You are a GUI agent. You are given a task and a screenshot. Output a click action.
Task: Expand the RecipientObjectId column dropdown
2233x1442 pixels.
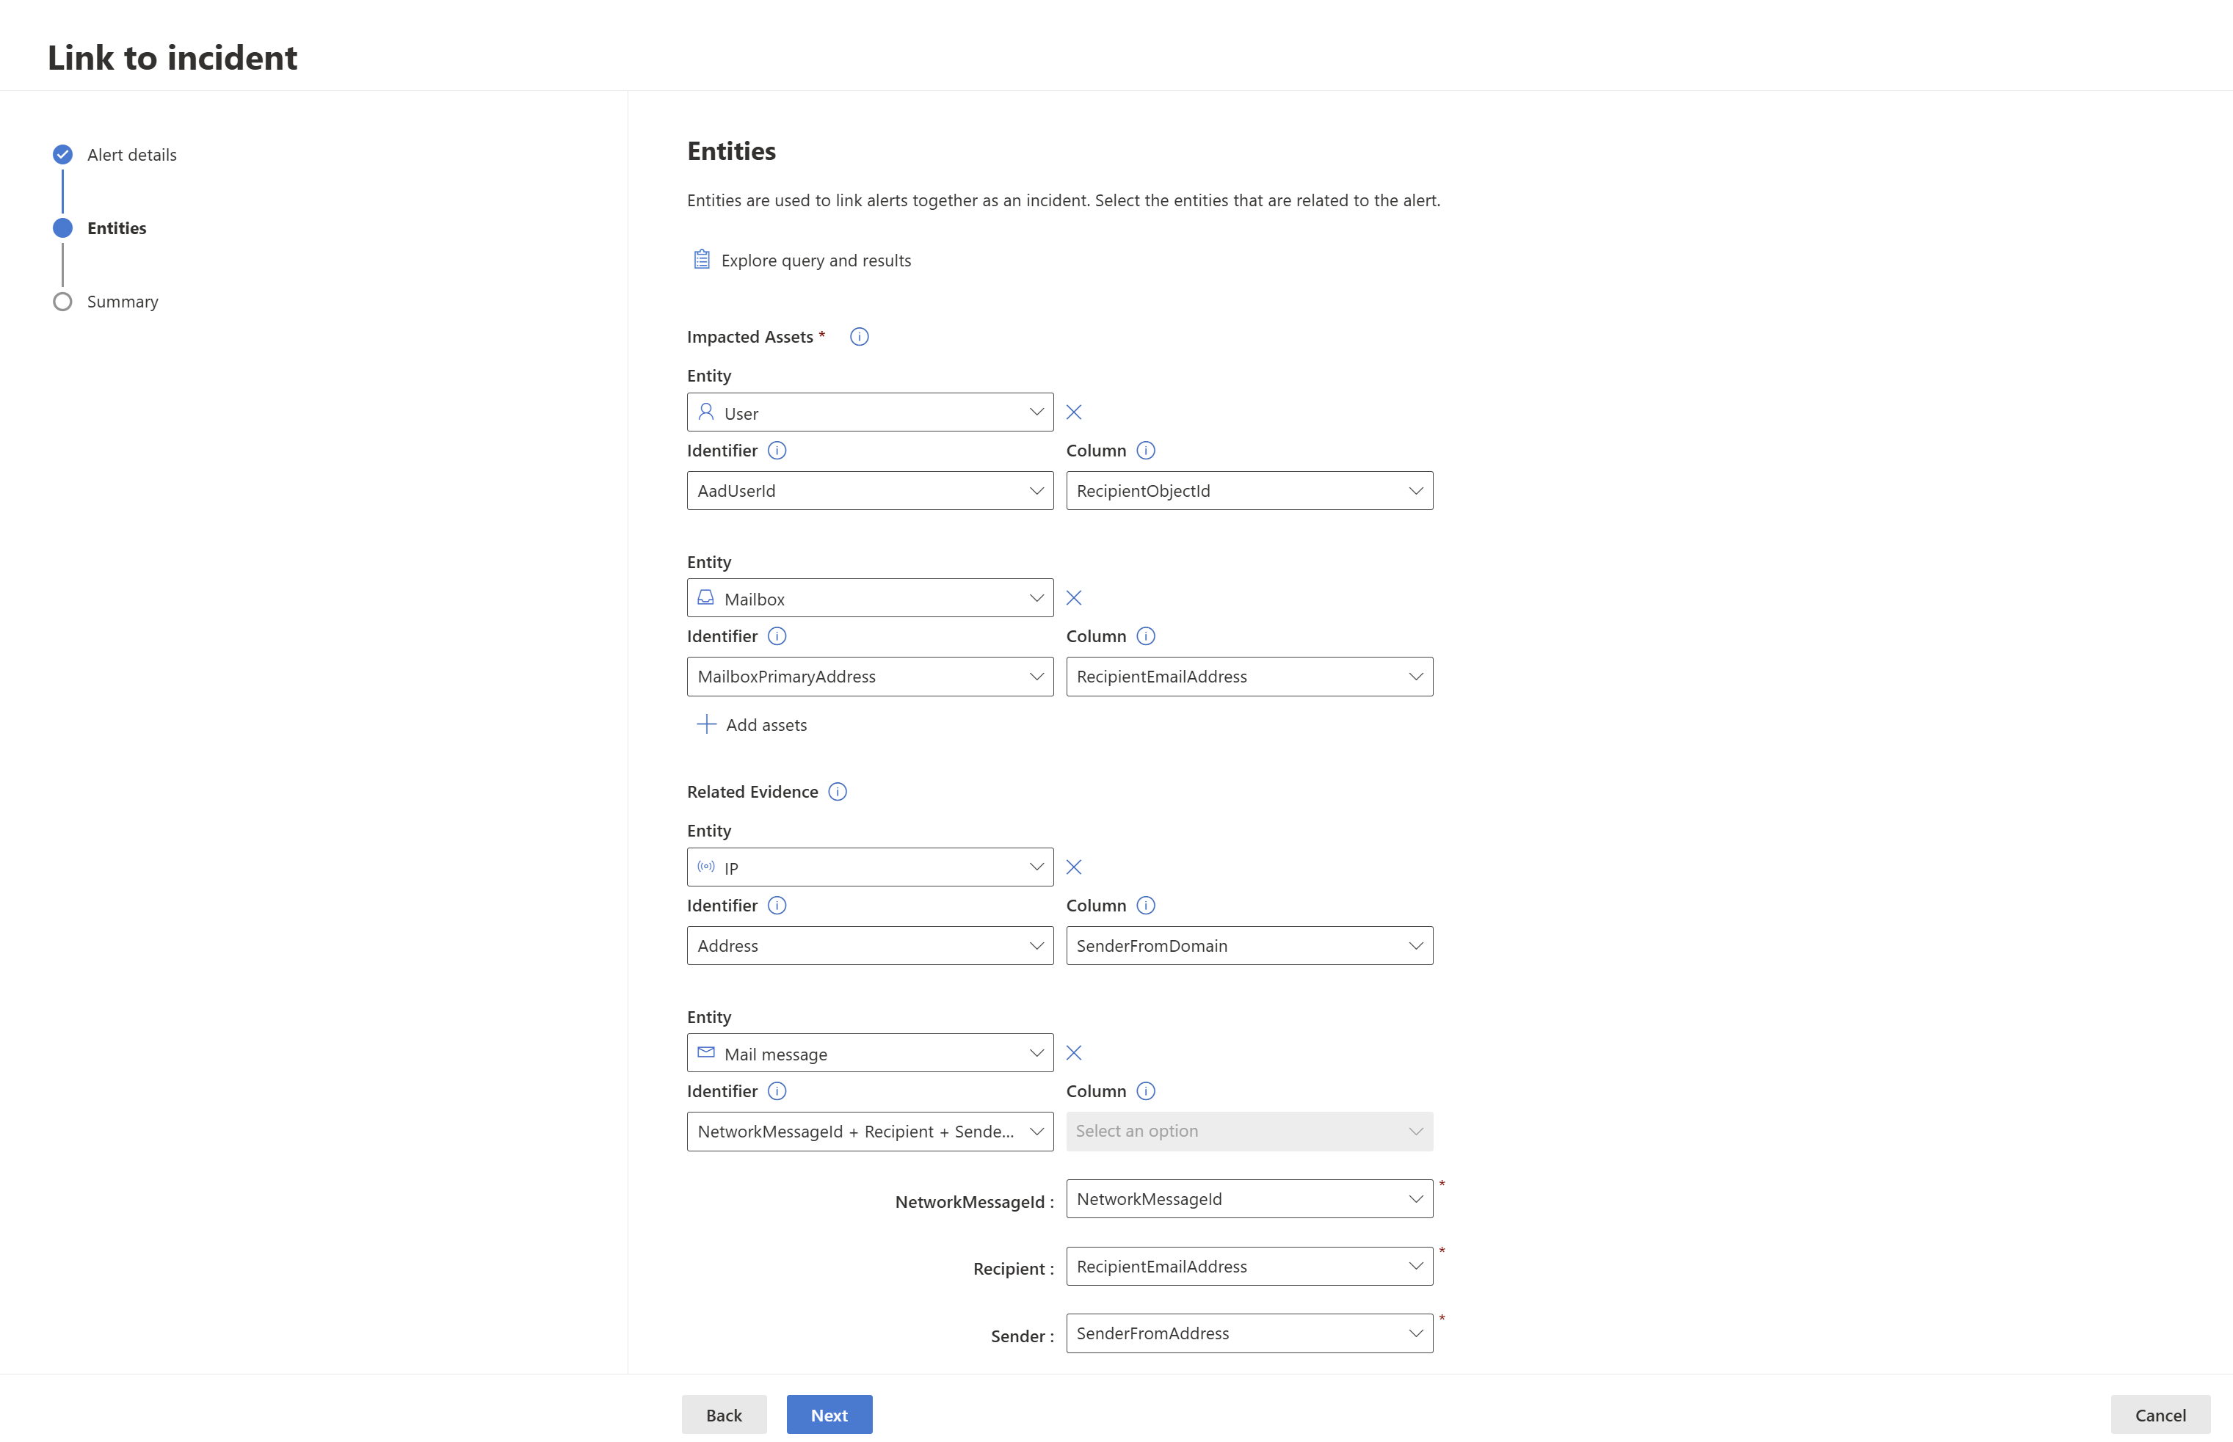(x=1249, y=491)
